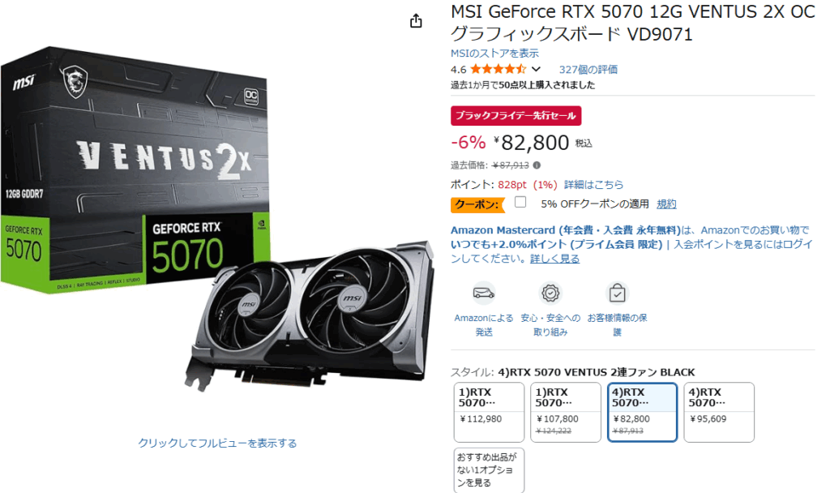Click the ブラックフライデー先行セール red badge
Screen dimensions: 830x493
point(516,115)
